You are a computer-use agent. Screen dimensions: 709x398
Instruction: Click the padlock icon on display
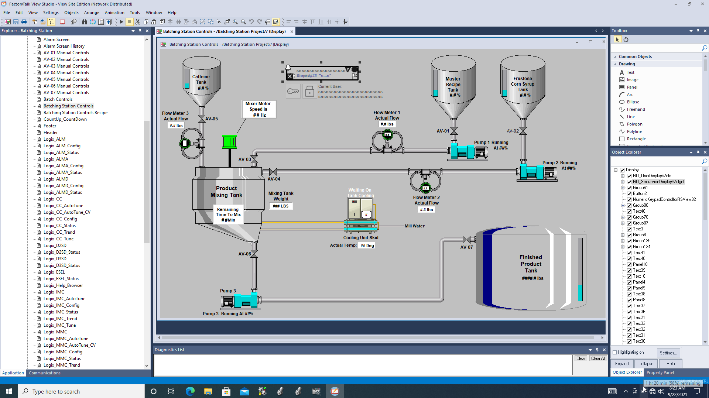[x=309, y=91]
